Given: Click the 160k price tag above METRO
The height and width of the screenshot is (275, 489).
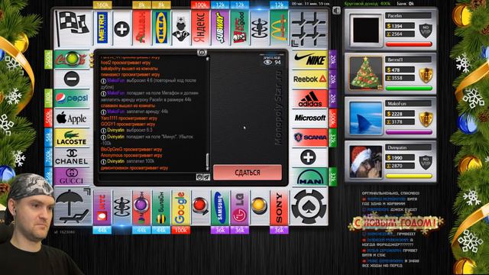Looking at the screenshot, I should tap(102, 5).
